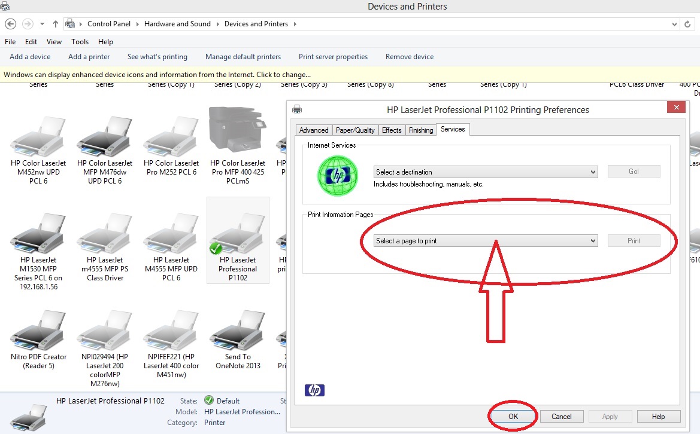Click the "Default" state text in details pane
The height and width of the screenshot is (434, 700).
pyautogui.click(x=228, y=401)
